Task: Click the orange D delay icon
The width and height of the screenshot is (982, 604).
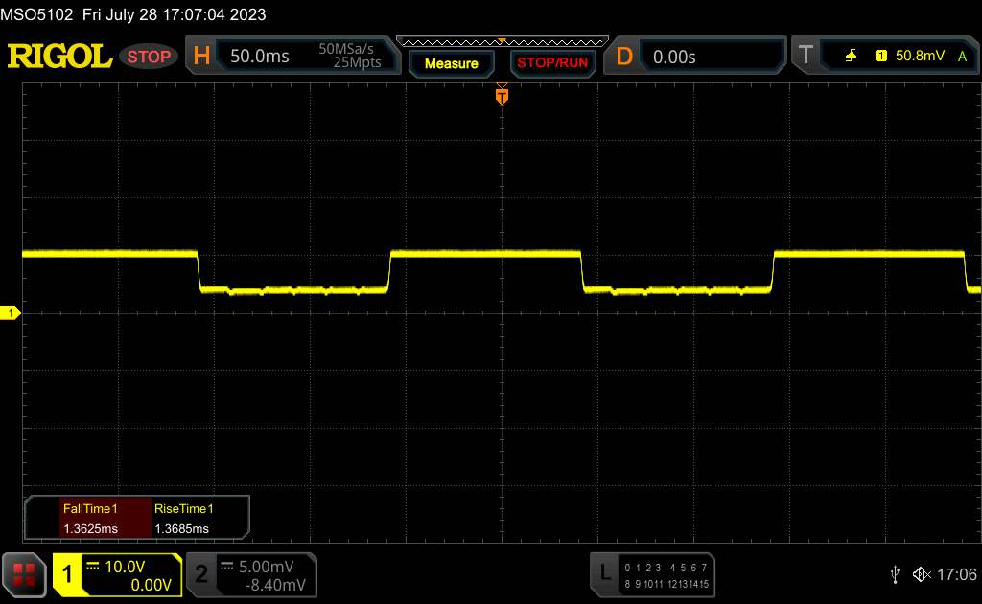Action: 624,57
